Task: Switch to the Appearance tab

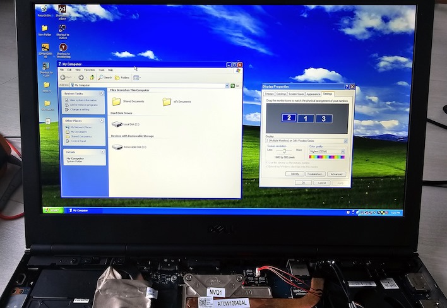Action: coord(313,94)
